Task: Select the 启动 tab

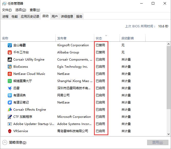Action: point(45,16)
